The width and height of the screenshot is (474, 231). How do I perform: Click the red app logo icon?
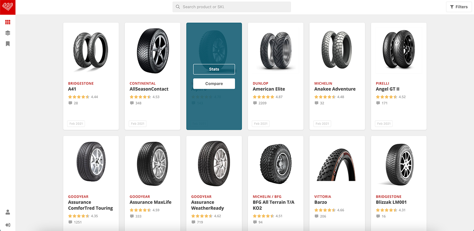[8, 7]
